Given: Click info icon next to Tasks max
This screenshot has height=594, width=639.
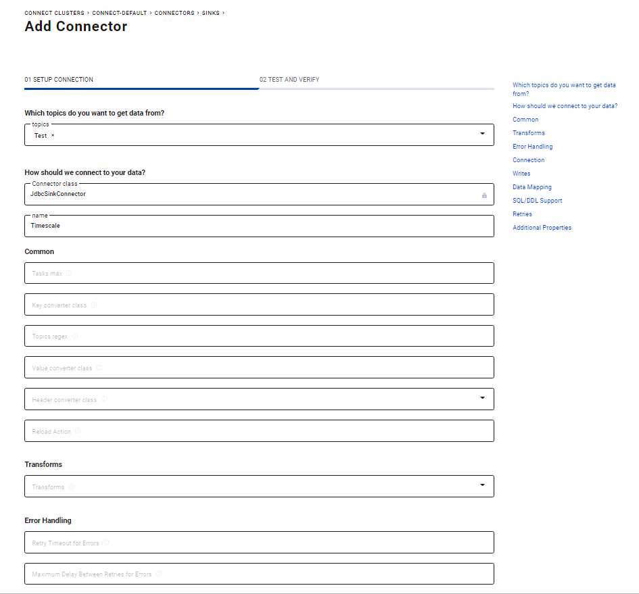Looking at the screenshot, I should pos(70,274).
